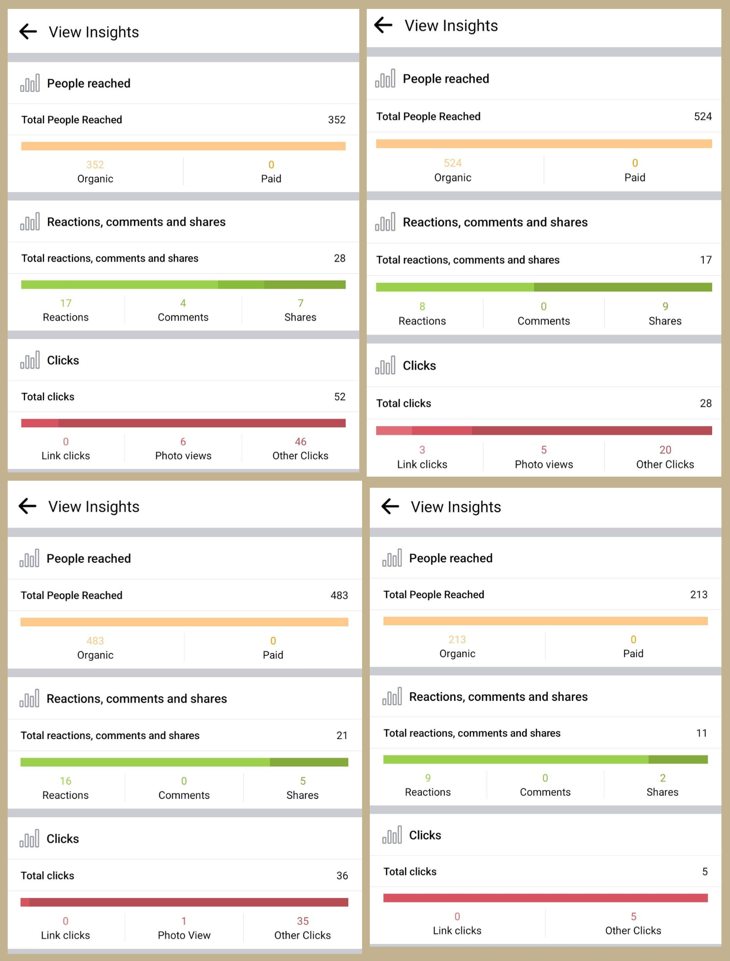Screen dimensions: 730x961
Task: Select bar-chart icon beside People reached totaling 213
Action: click(x=392, y=558)
